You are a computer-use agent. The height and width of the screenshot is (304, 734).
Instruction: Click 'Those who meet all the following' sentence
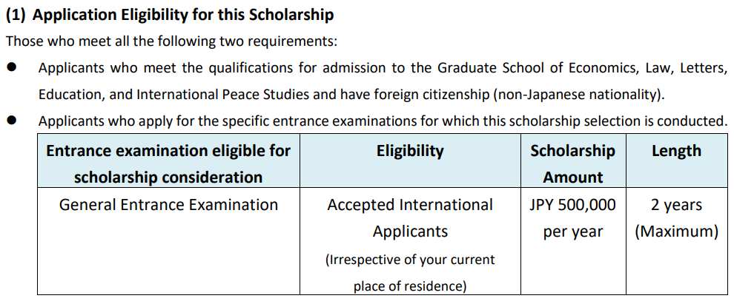click(171, 41)
